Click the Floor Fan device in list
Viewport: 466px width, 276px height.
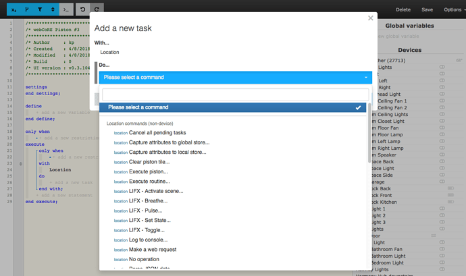click(x=385, y=128)
